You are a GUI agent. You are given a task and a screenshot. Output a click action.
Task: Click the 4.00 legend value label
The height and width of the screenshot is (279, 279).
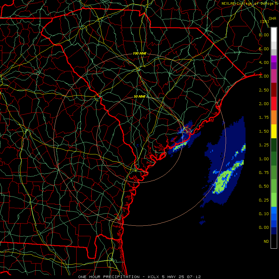[264, 62]
